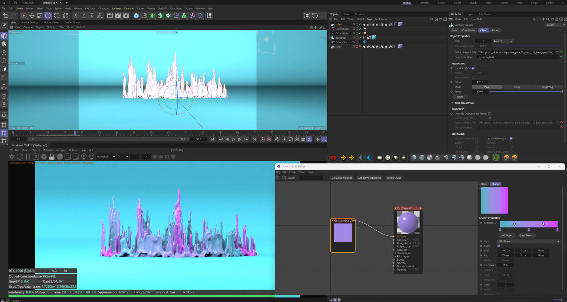This screenshot has height=302, width=567.
Task: Open the Octane menu in top bar
Action: point(188,8)
